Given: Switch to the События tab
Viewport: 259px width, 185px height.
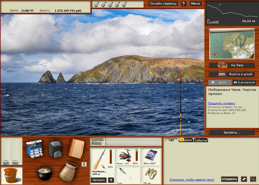Looking at the screenshot, I should point(201,140).
